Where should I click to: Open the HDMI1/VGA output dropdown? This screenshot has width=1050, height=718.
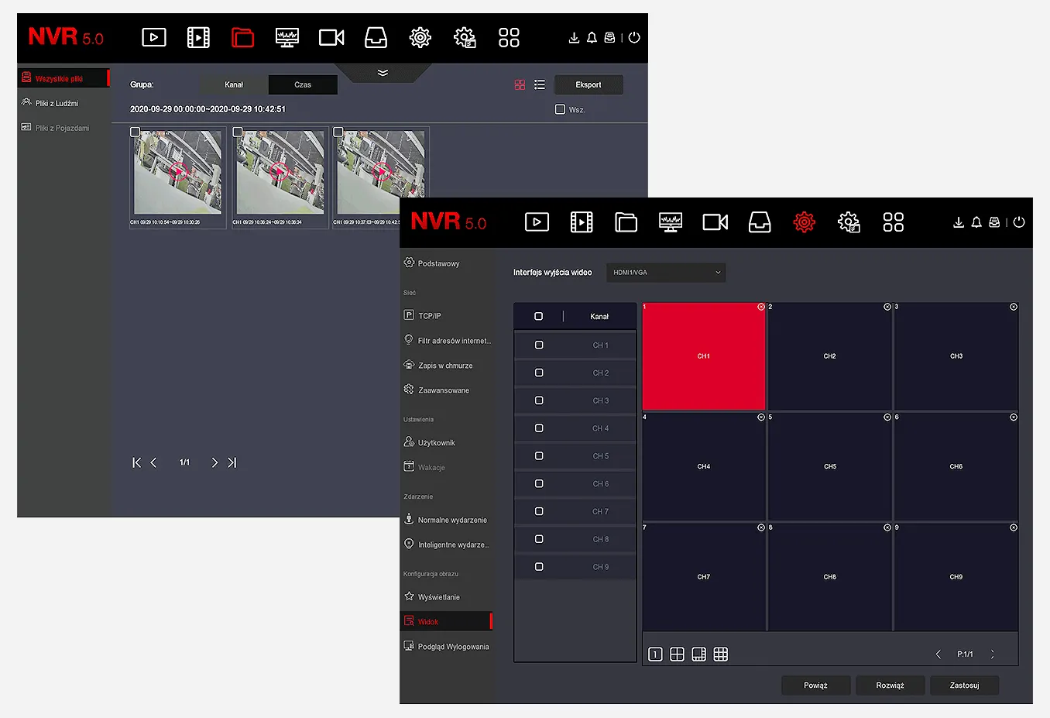pyautogui.click(x=666, y=273)
